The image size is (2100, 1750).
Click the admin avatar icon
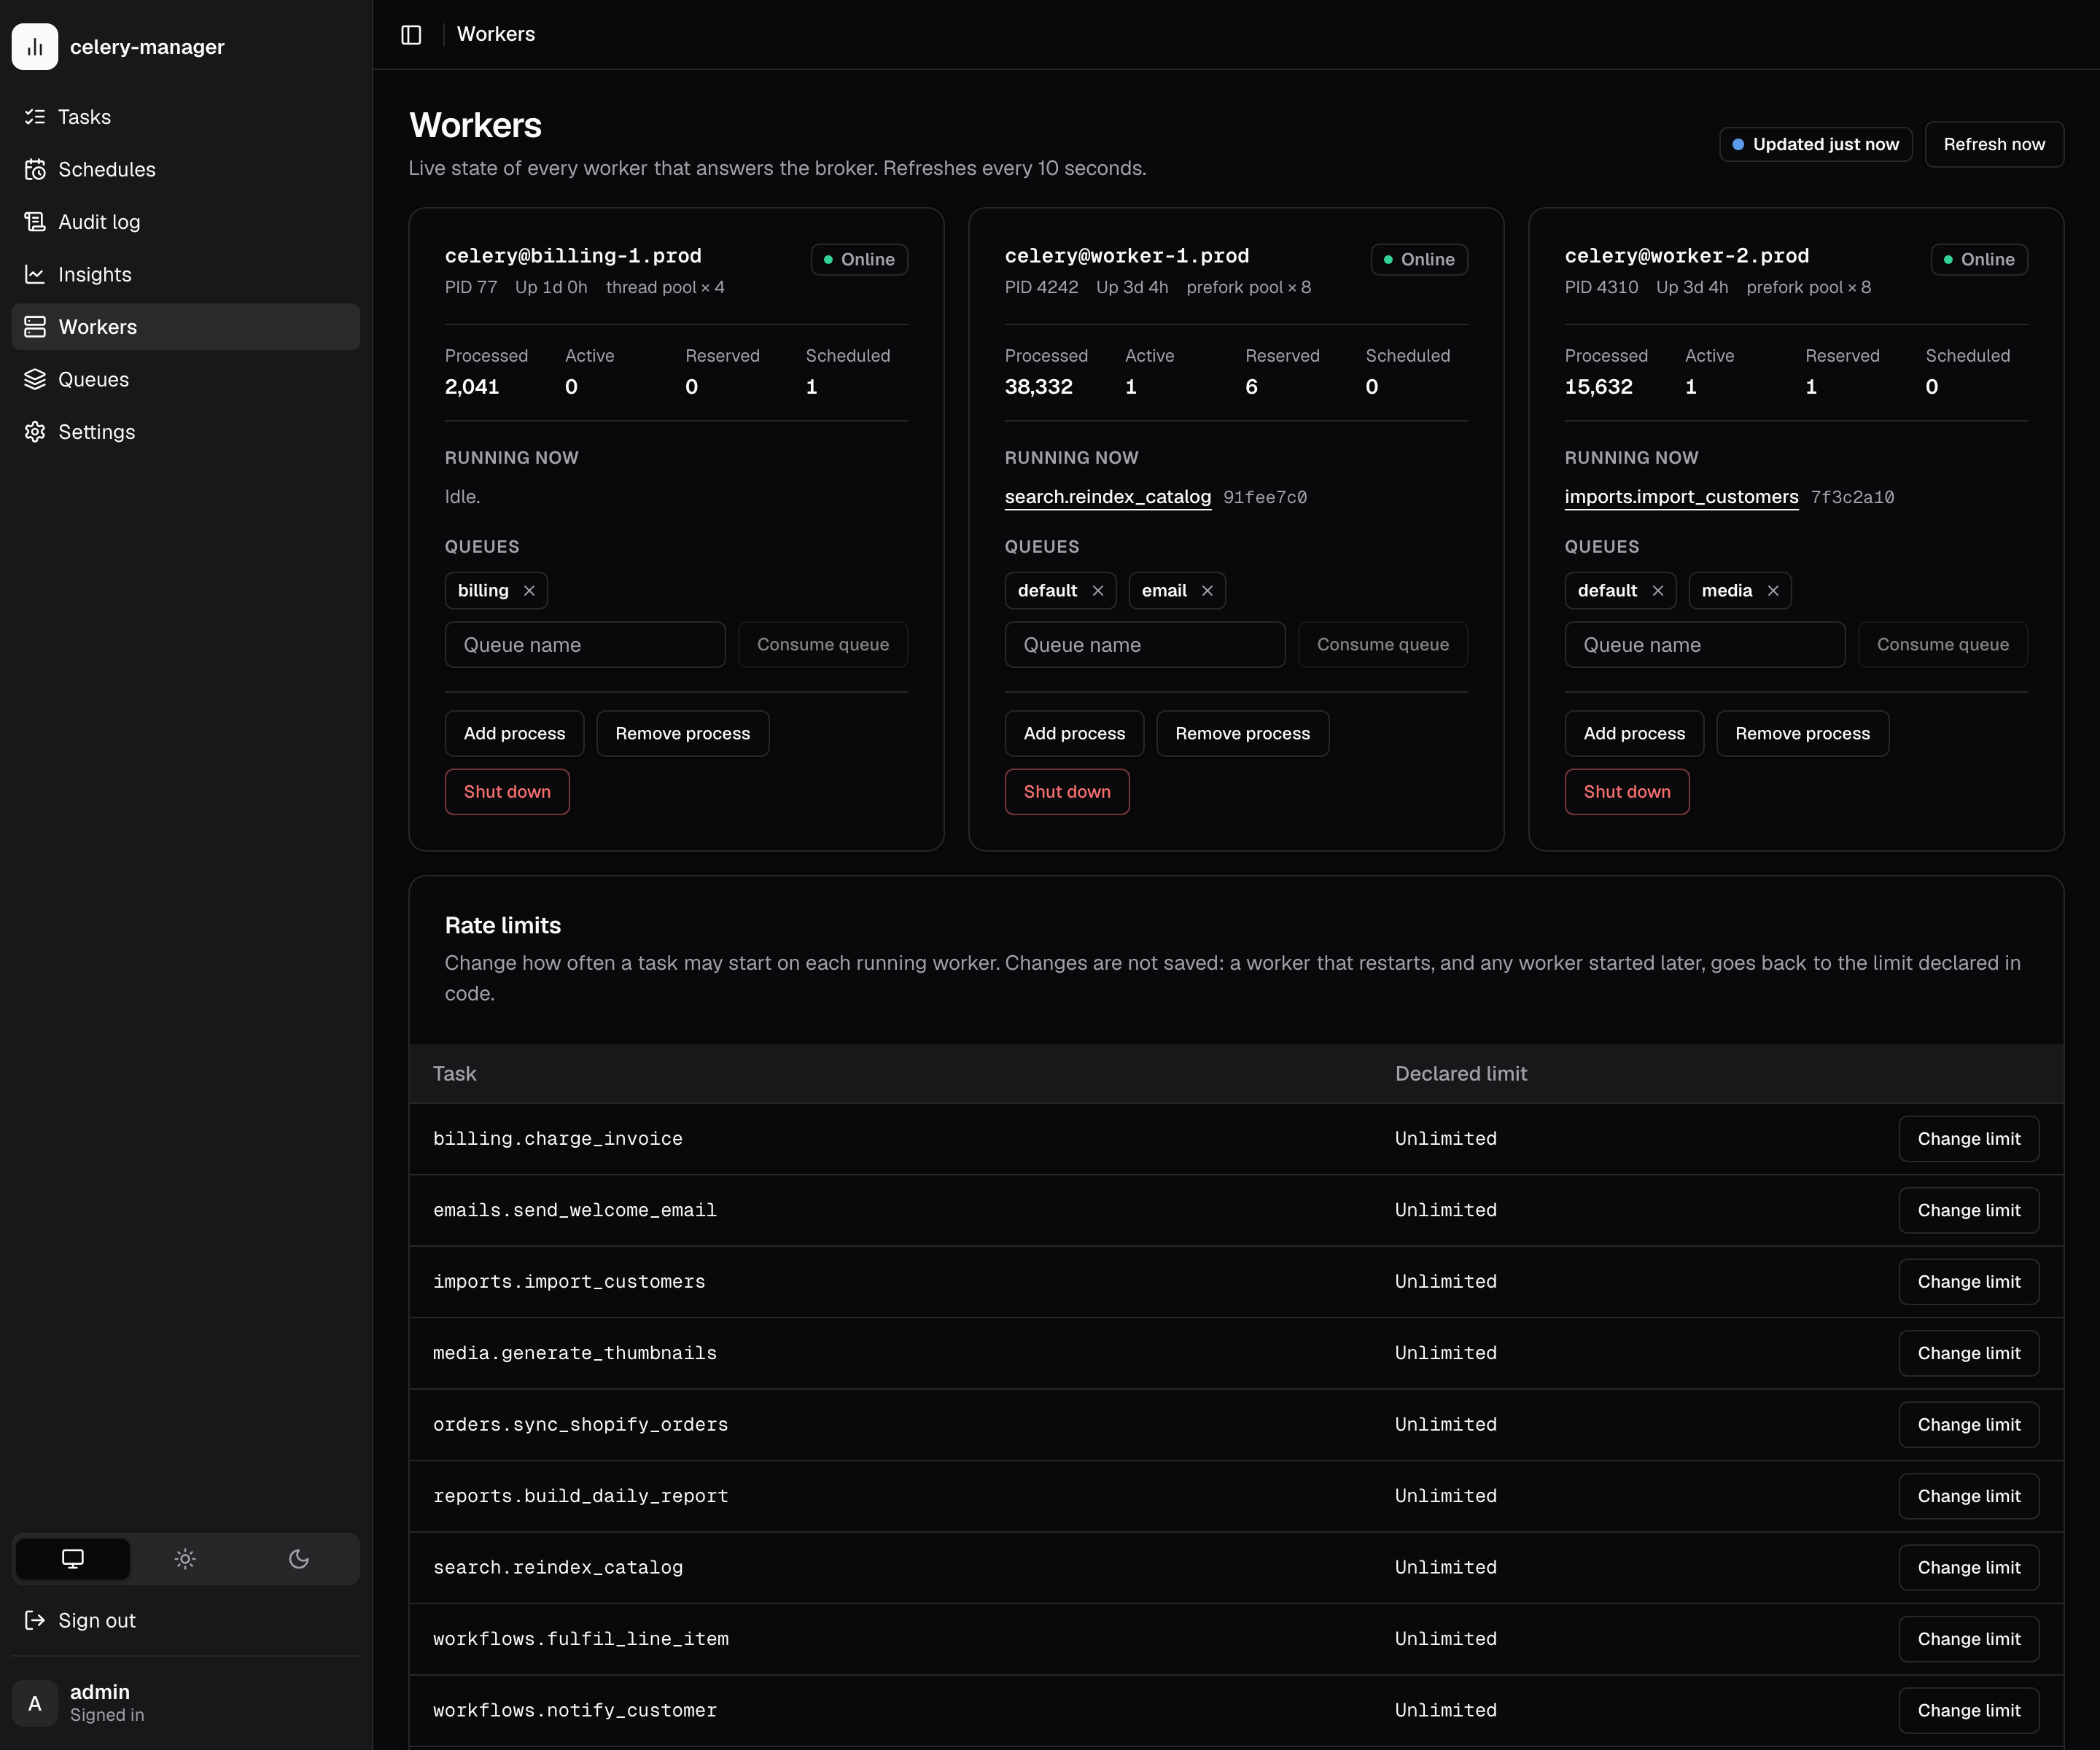coord(35,1703)
